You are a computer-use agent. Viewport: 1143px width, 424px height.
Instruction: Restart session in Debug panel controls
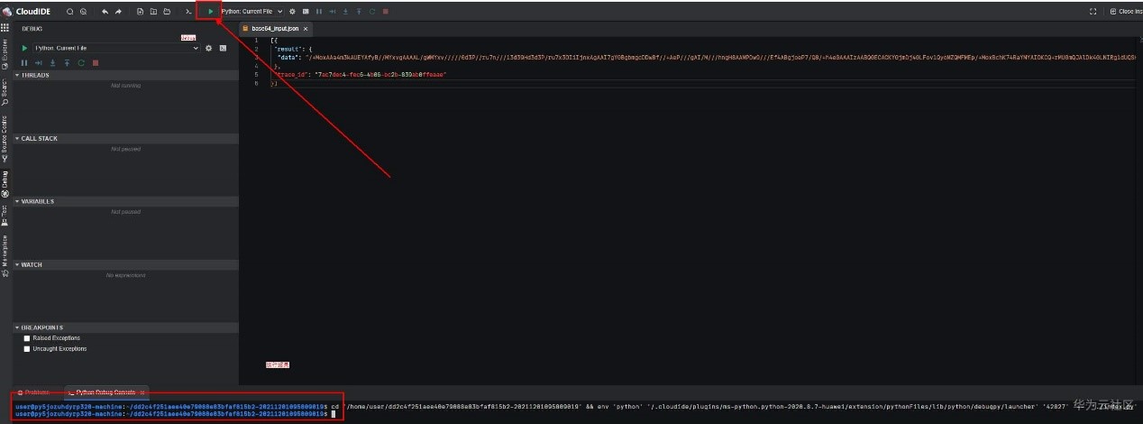[x=81, y=63]
